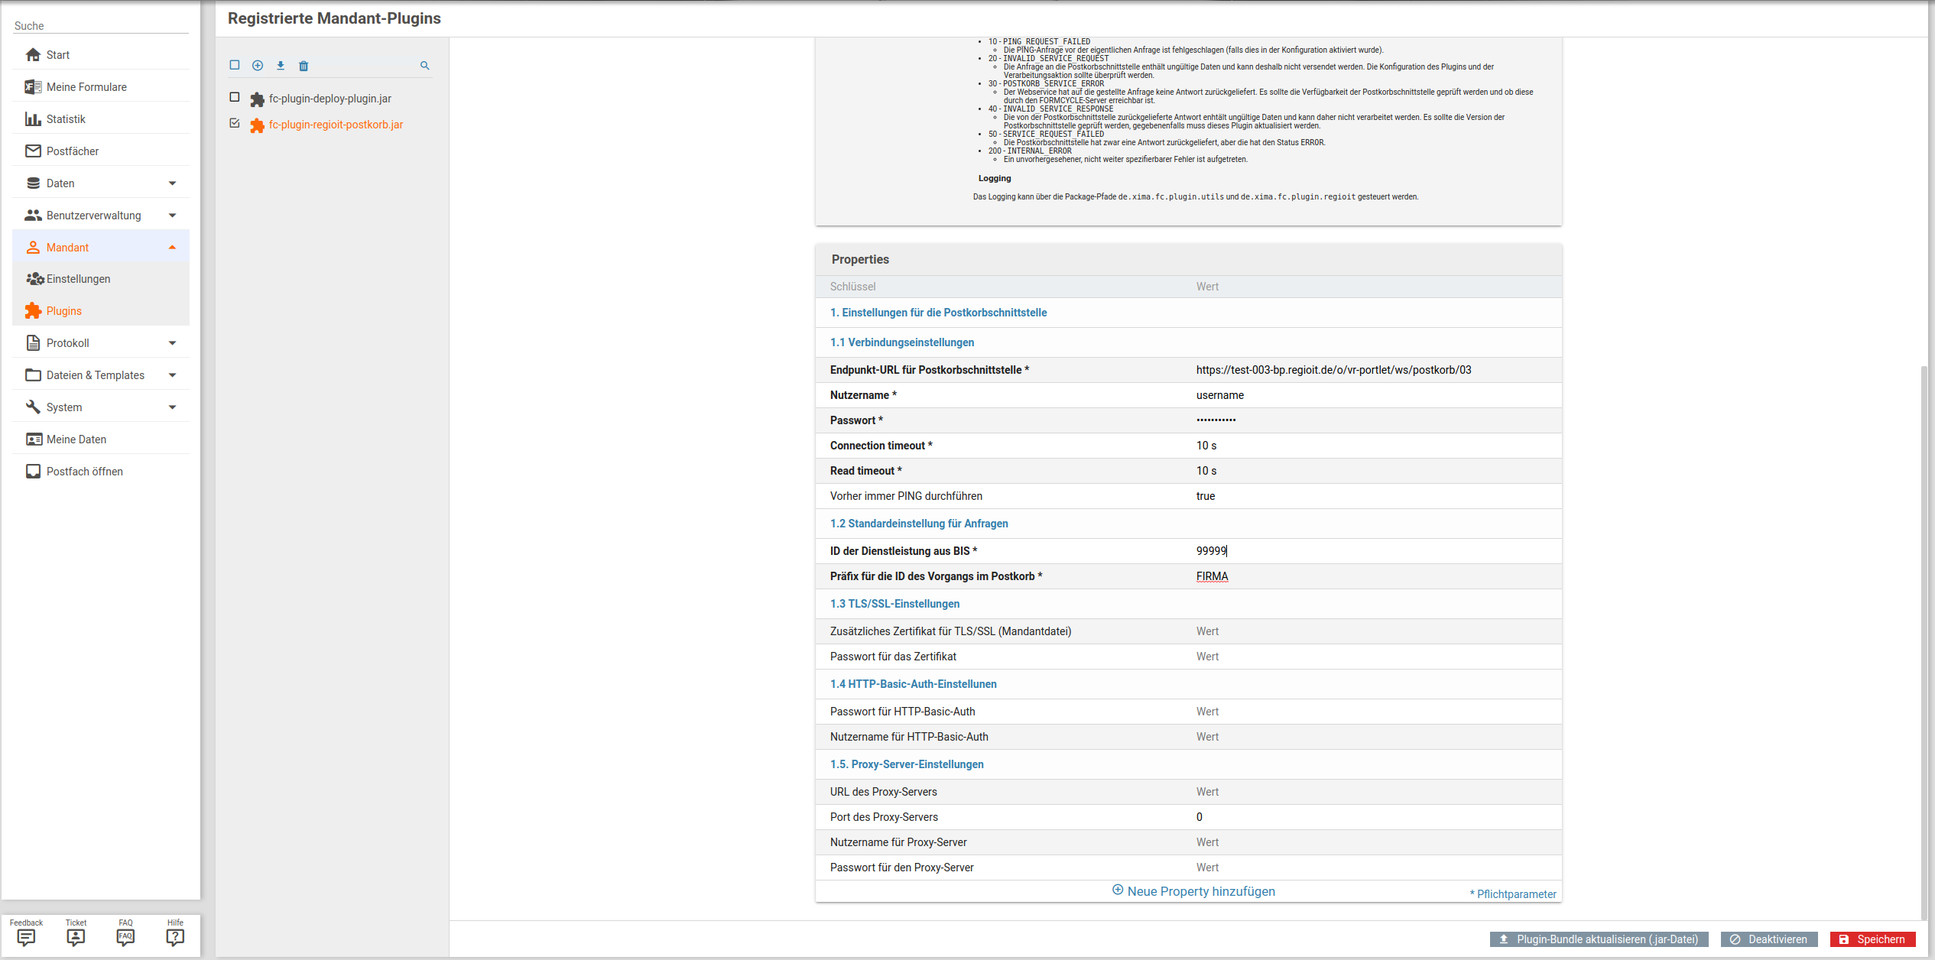
Task: Open the Ticket icon at bottom
Action: pos(76,936)
